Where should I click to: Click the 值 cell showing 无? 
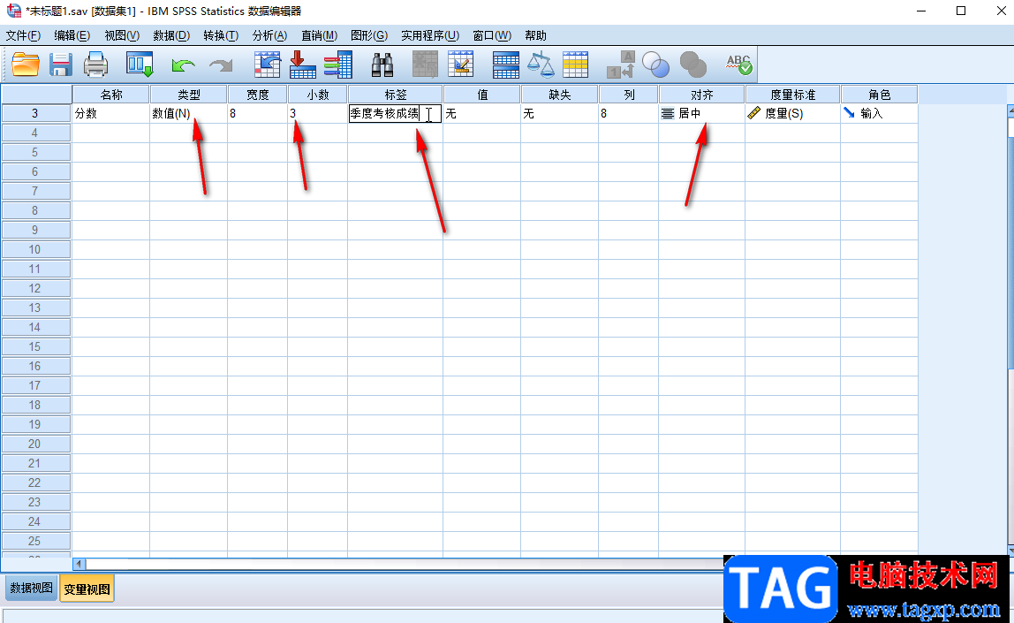click(x=481, y=113)
